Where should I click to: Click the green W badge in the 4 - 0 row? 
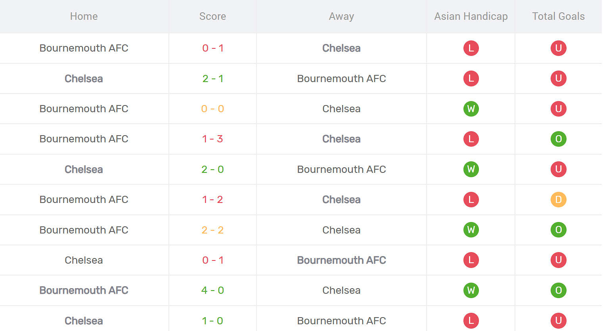point(471,290)
